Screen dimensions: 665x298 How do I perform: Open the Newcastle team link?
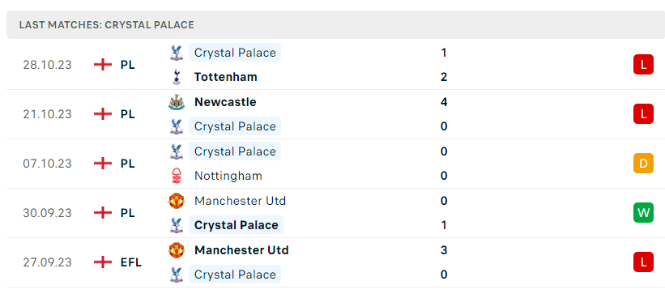(225, 102)
